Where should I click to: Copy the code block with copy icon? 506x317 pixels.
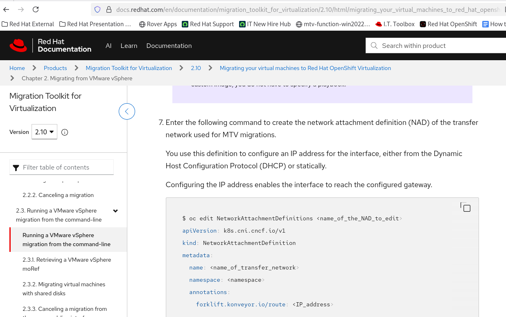(465, 207)
